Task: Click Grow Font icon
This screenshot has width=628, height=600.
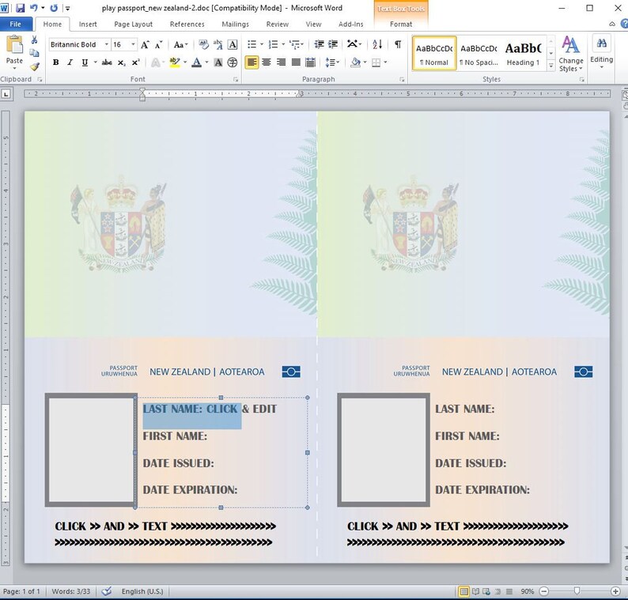Action: coord(145,44)
